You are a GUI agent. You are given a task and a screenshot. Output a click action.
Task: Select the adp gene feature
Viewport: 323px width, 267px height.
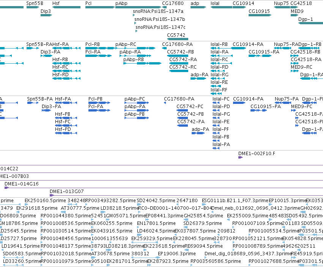(198, 7)
